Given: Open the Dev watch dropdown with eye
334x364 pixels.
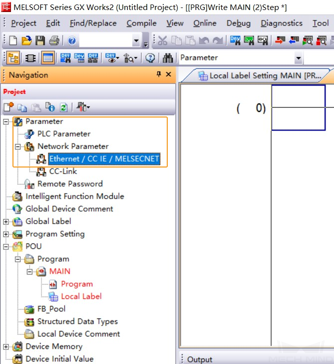Looking at the screenshot, I should [112, 58].
